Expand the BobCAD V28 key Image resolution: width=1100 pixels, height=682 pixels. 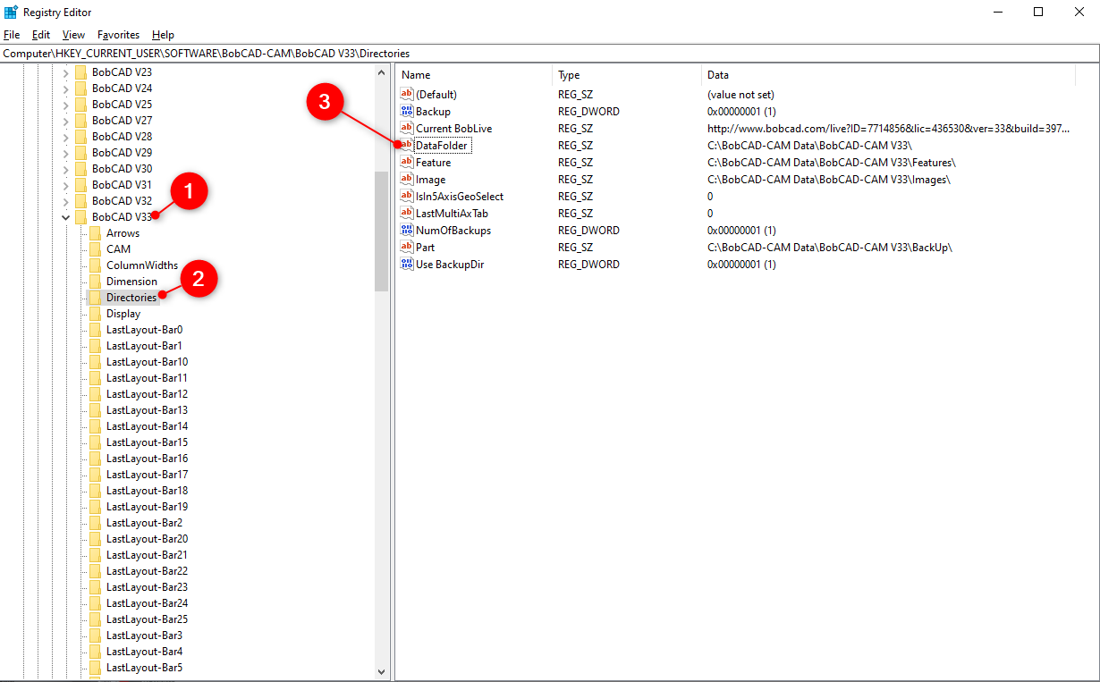click(x=65, y=137)
